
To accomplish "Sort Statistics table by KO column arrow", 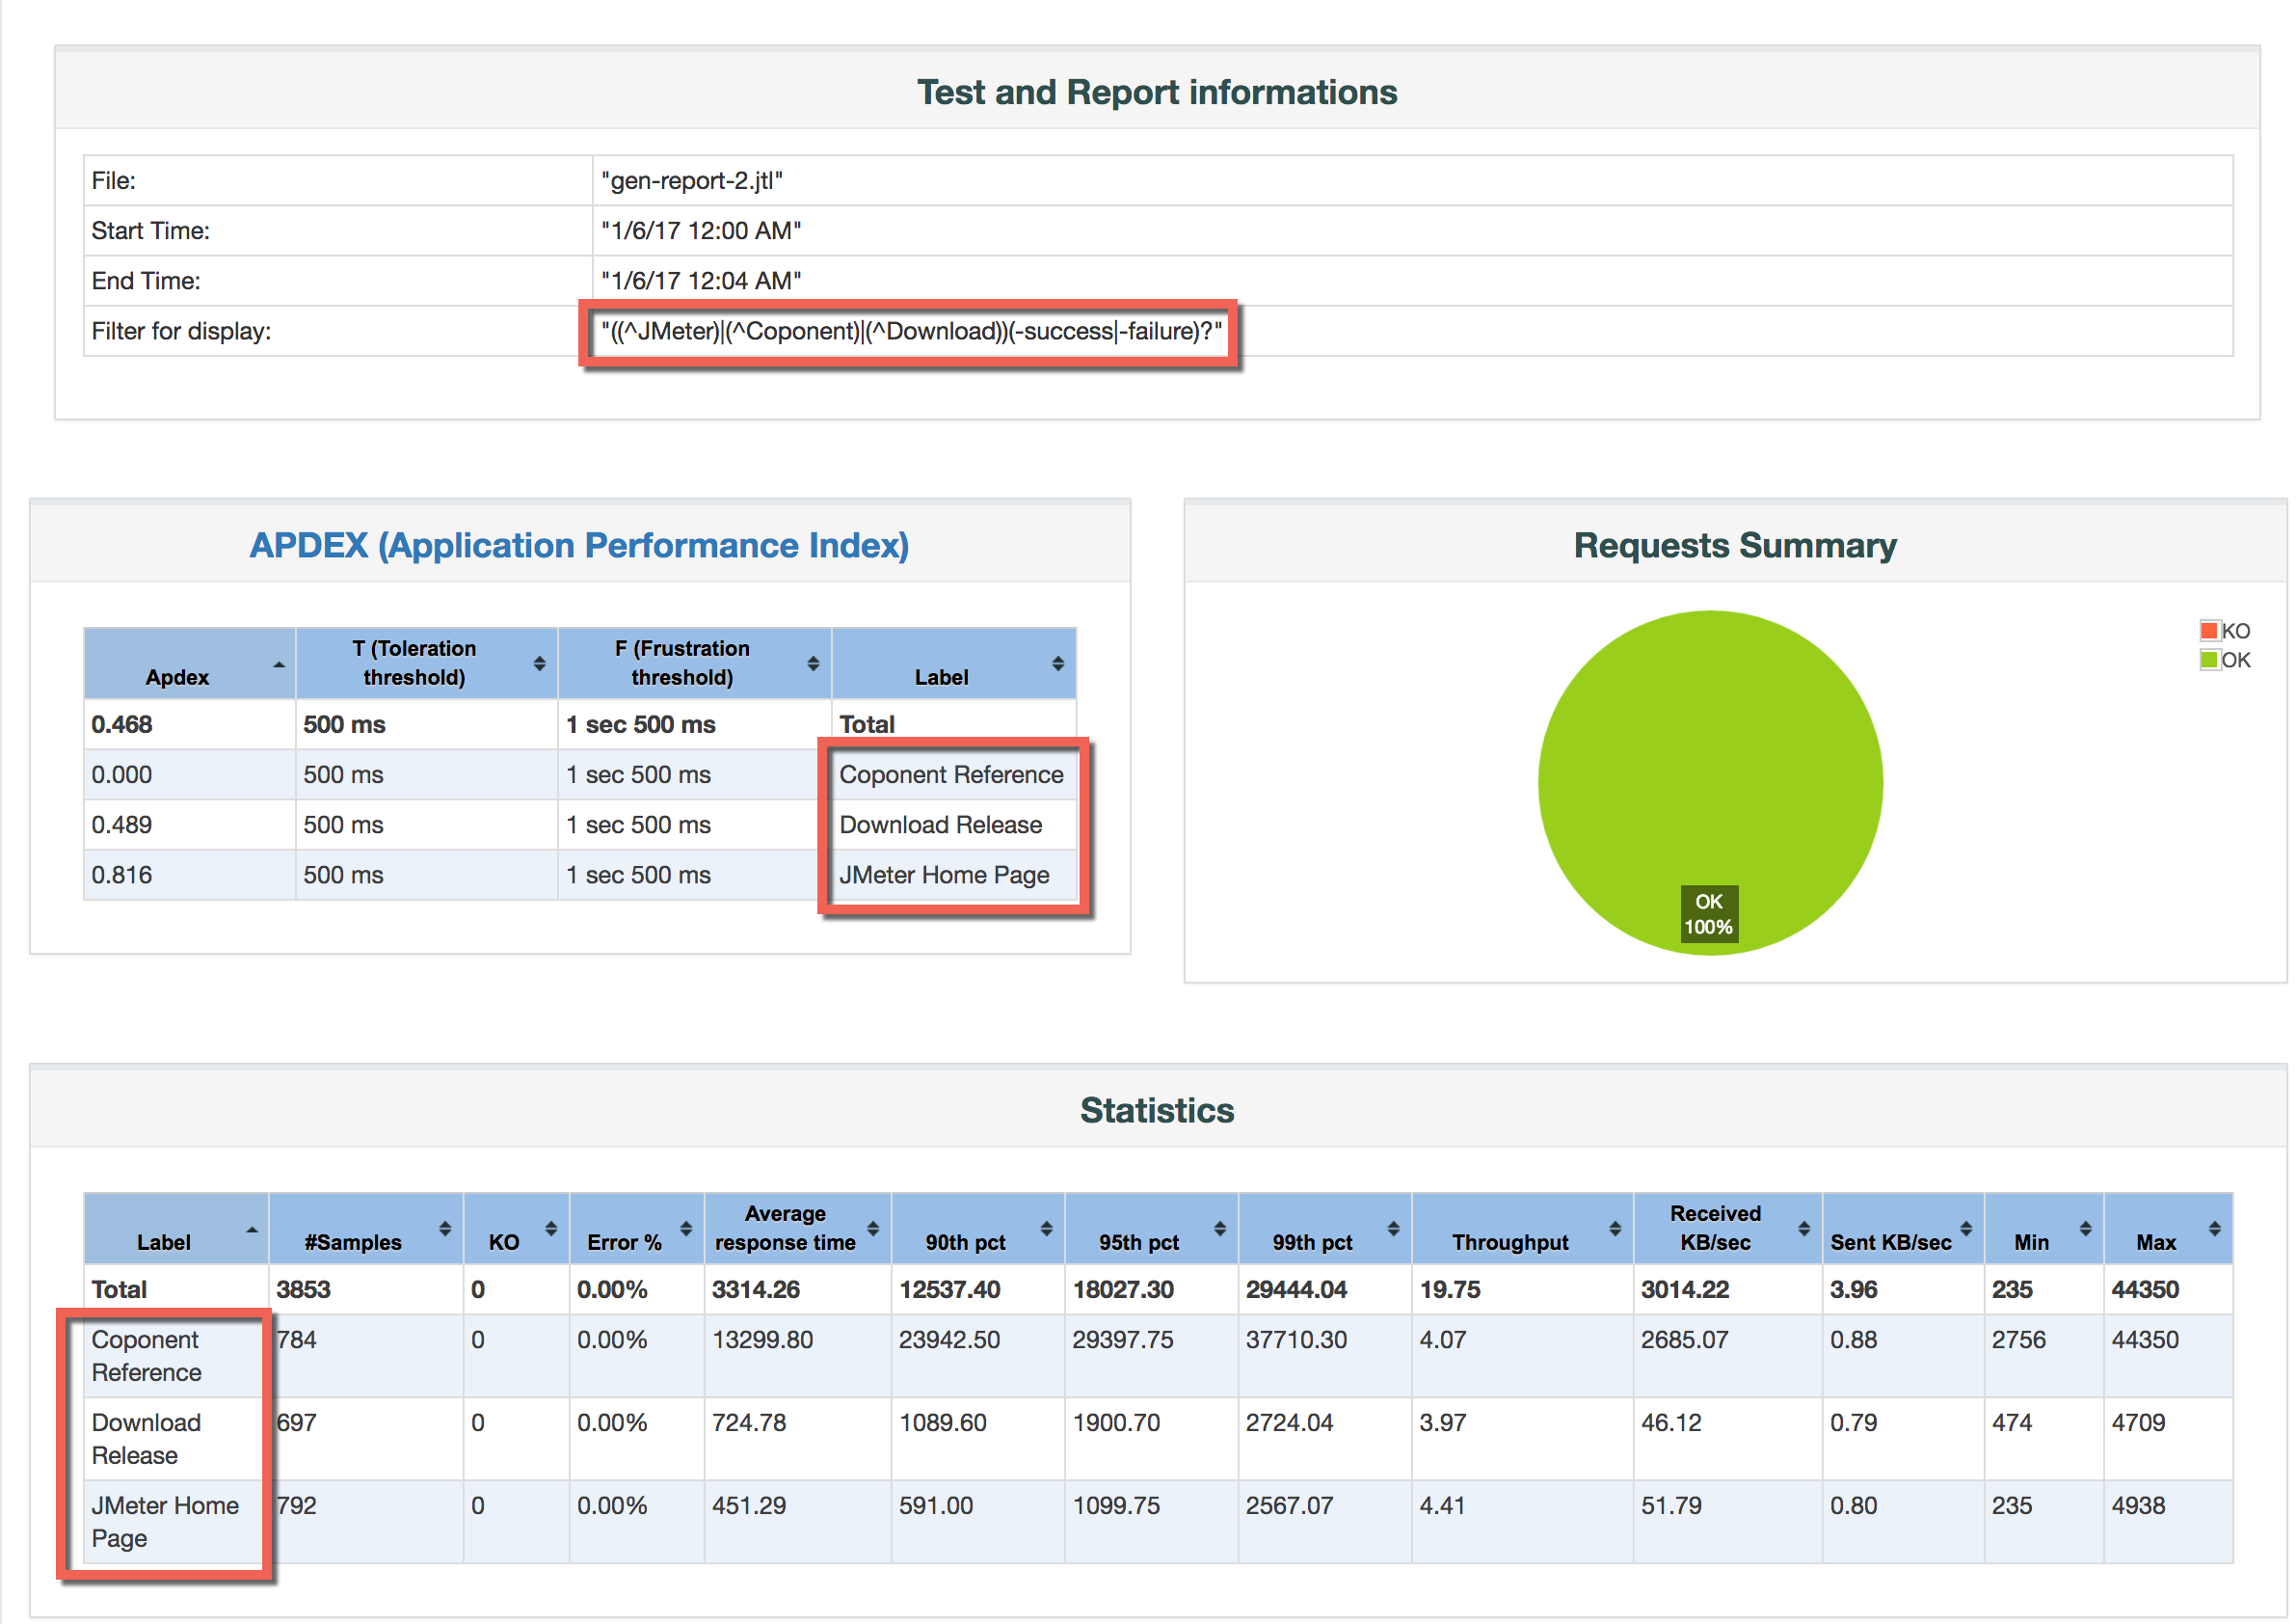I will coord(551,1228).
